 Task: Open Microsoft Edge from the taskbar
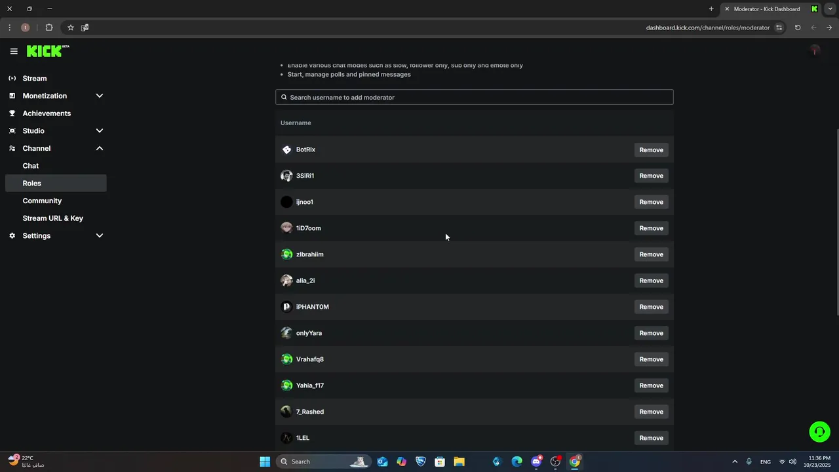point(517,462)
